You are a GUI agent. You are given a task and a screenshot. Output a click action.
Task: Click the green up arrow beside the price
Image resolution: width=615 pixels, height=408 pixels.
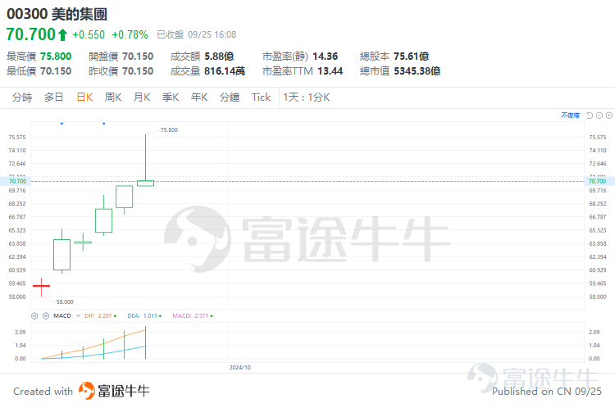pos(63,35)
